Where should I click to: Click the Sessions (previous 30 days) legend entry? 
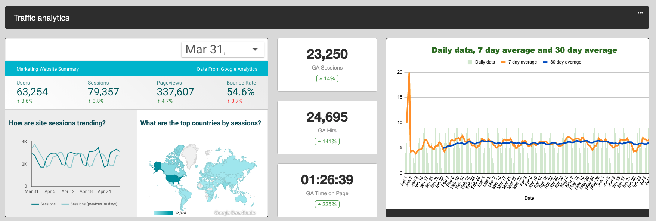89,204
